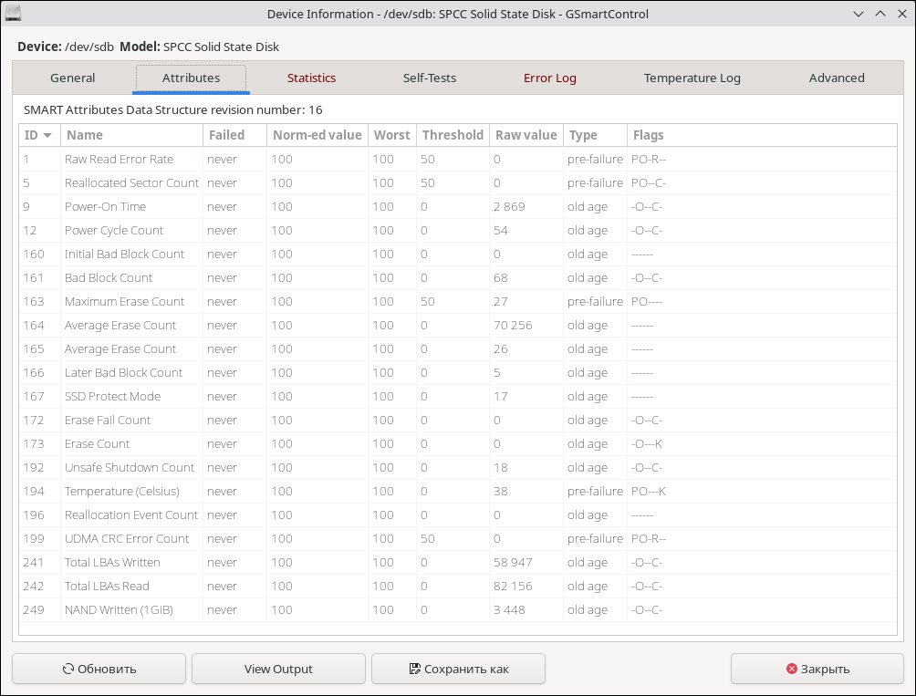Sort by the Raw value column header

(526, 135)
